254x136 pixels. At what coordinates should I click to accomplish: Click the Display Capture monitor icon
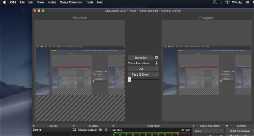pos(74,130)
